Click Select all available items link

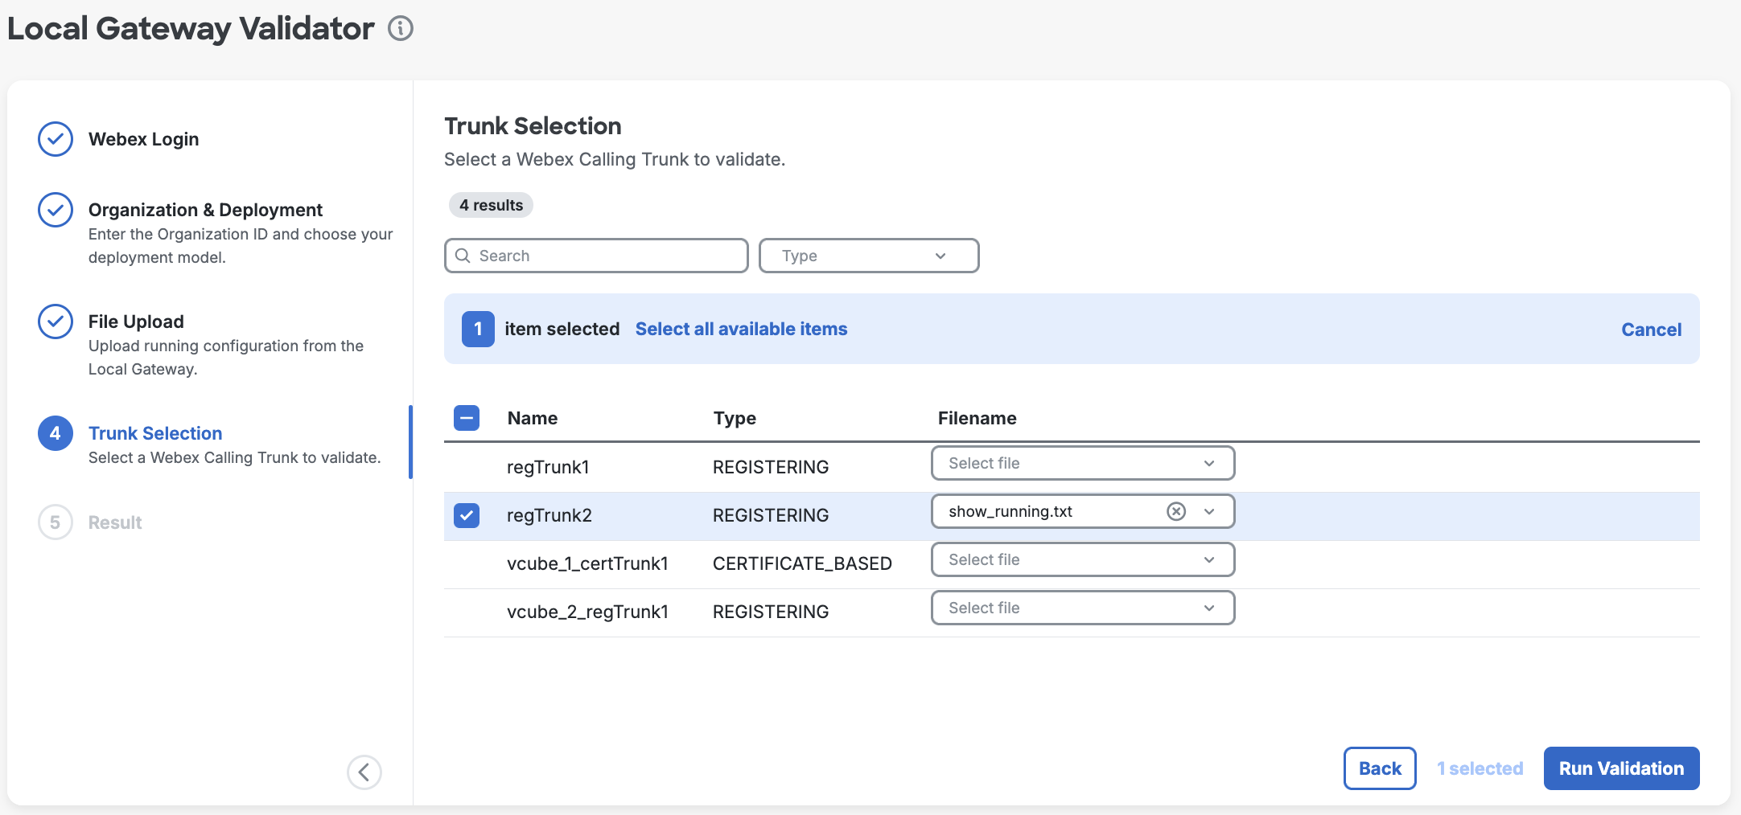pyautogui.click(x=741, y=329)
